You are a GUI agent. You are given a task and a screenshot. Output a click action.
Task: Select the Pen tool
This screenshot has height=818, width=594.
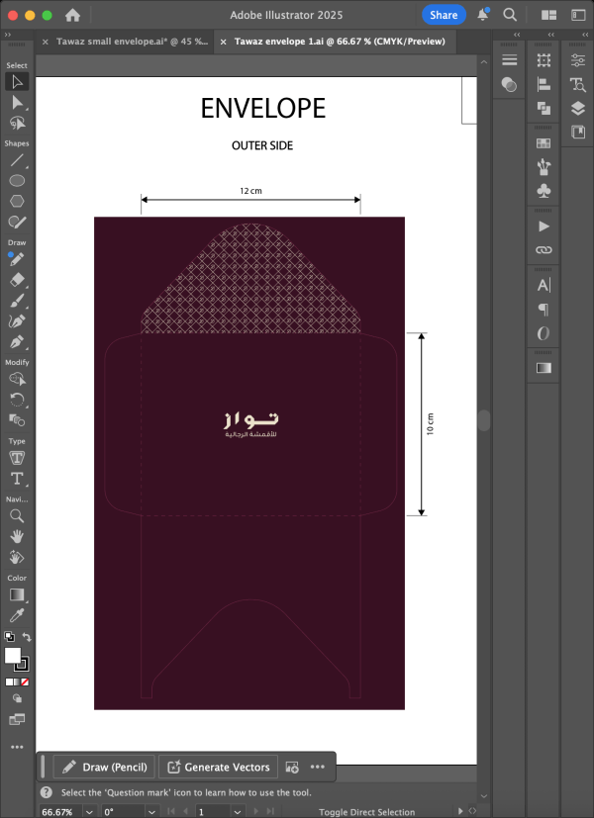point(17,341)
